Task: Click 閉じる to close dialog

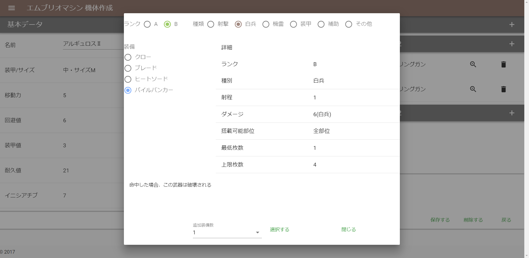Action: [x=349, y=229]
